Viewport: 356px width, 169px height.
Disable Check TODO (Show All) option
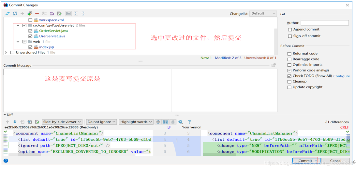[x=289, y=76]
